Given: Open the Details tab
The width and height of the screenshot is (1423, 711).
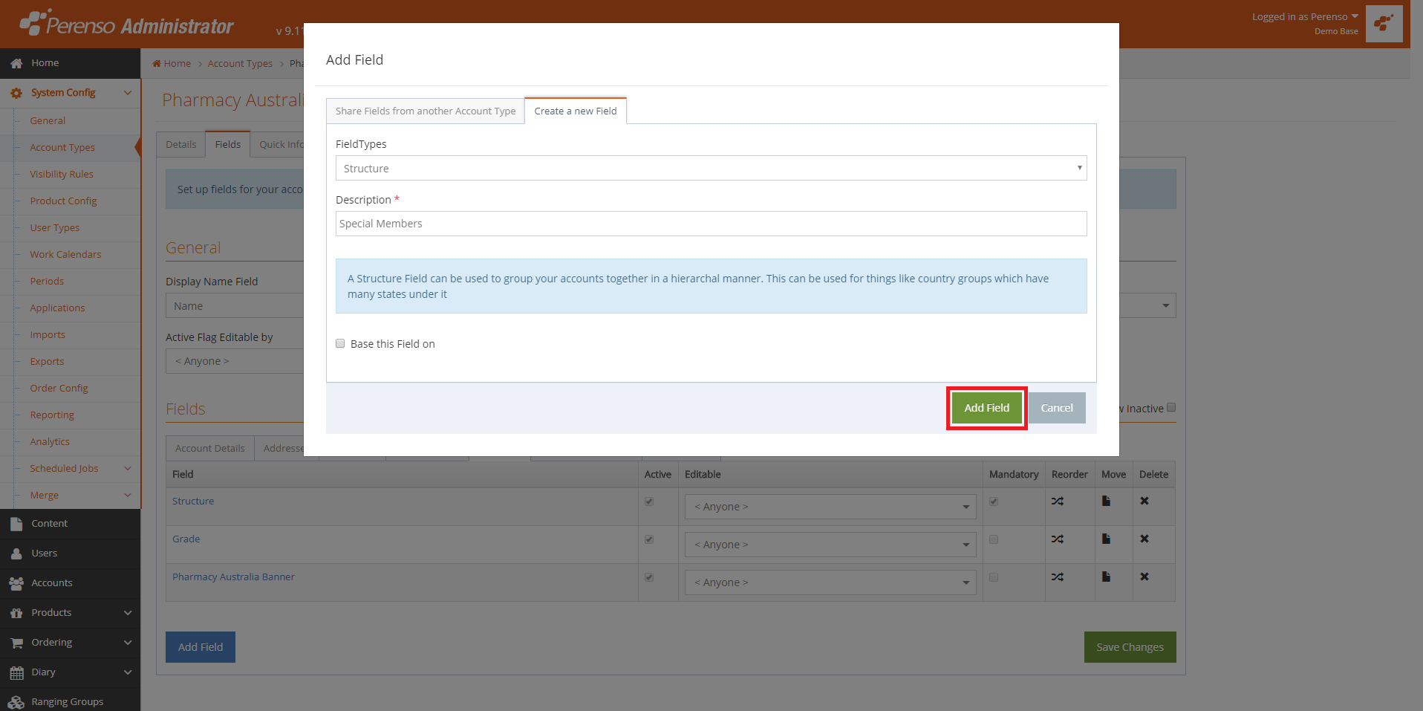Looking at the screenshot, I should [x=181, y=145].
